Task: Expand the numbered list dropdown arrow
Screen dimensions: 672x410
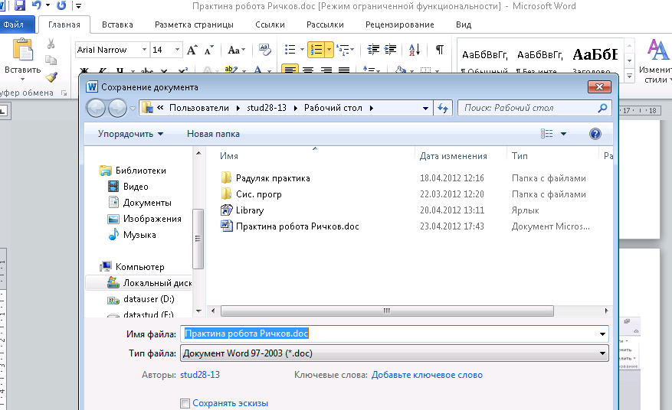Action: coord(329,50)
